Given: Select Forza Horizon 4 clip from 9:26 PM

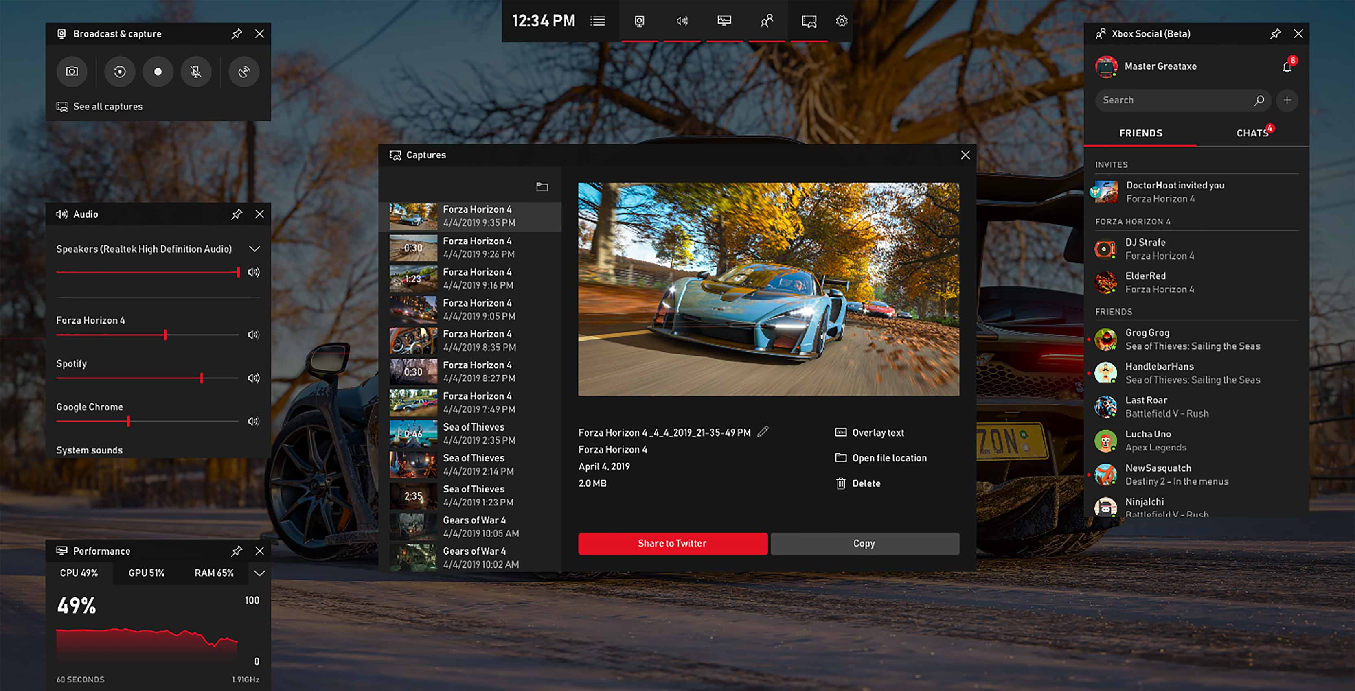Looking at the screenshot, I should 470,247.
